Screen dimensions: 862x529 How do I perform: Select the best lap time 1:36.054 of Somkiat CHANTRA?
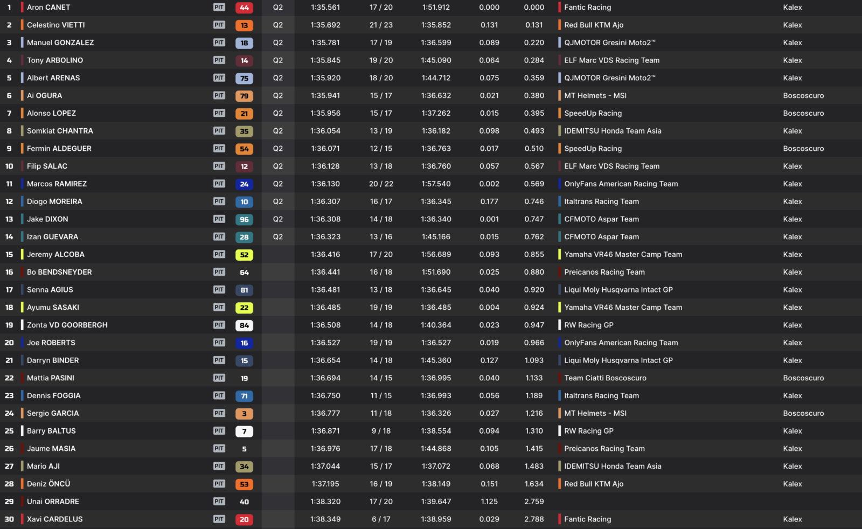tap(325, 131)
